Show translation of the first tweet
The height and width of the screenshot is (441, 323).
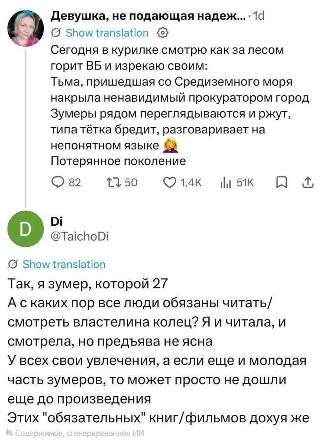(107, 33)
